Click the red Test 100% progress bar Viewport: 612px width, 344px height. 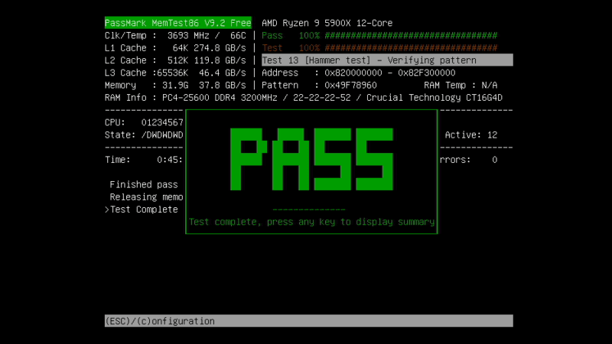tap(379, 47)
